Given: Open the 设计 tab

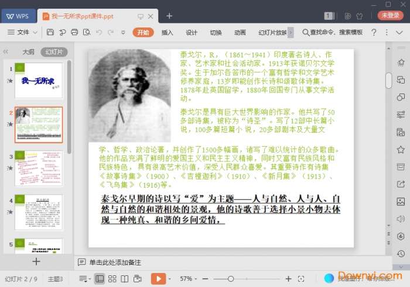Looking at the screenshot, I should (x=192, y=32).
